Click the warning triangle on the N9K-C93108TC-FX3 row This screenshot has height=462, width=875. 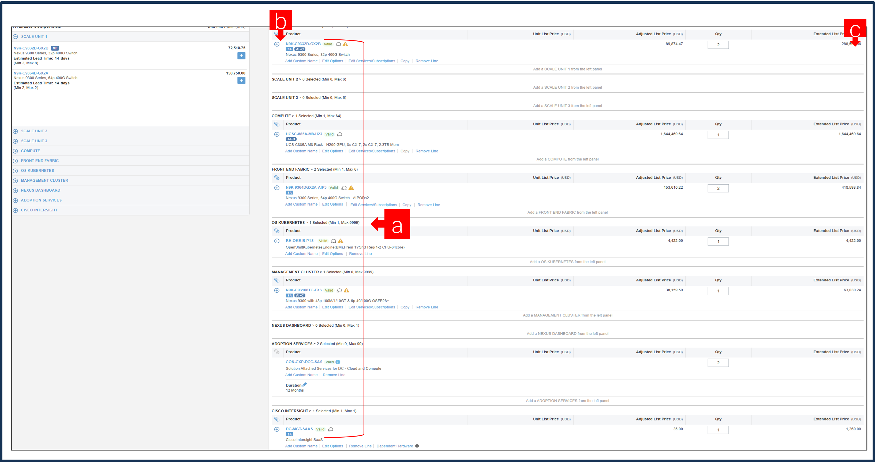(x=346, y=290)
